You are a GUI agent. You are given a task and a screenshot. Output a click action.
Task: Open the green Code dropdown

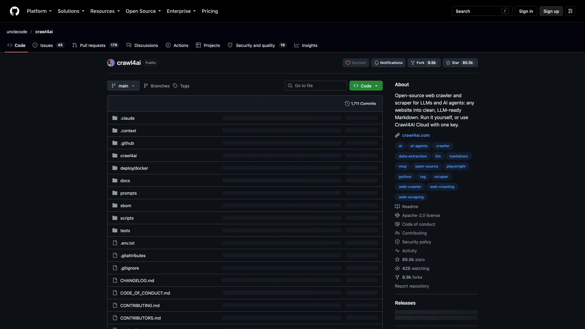[366, 86]
